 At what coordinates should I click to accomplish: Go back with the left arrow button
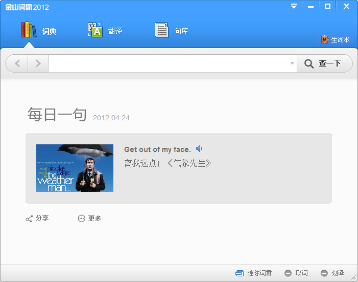17,63
